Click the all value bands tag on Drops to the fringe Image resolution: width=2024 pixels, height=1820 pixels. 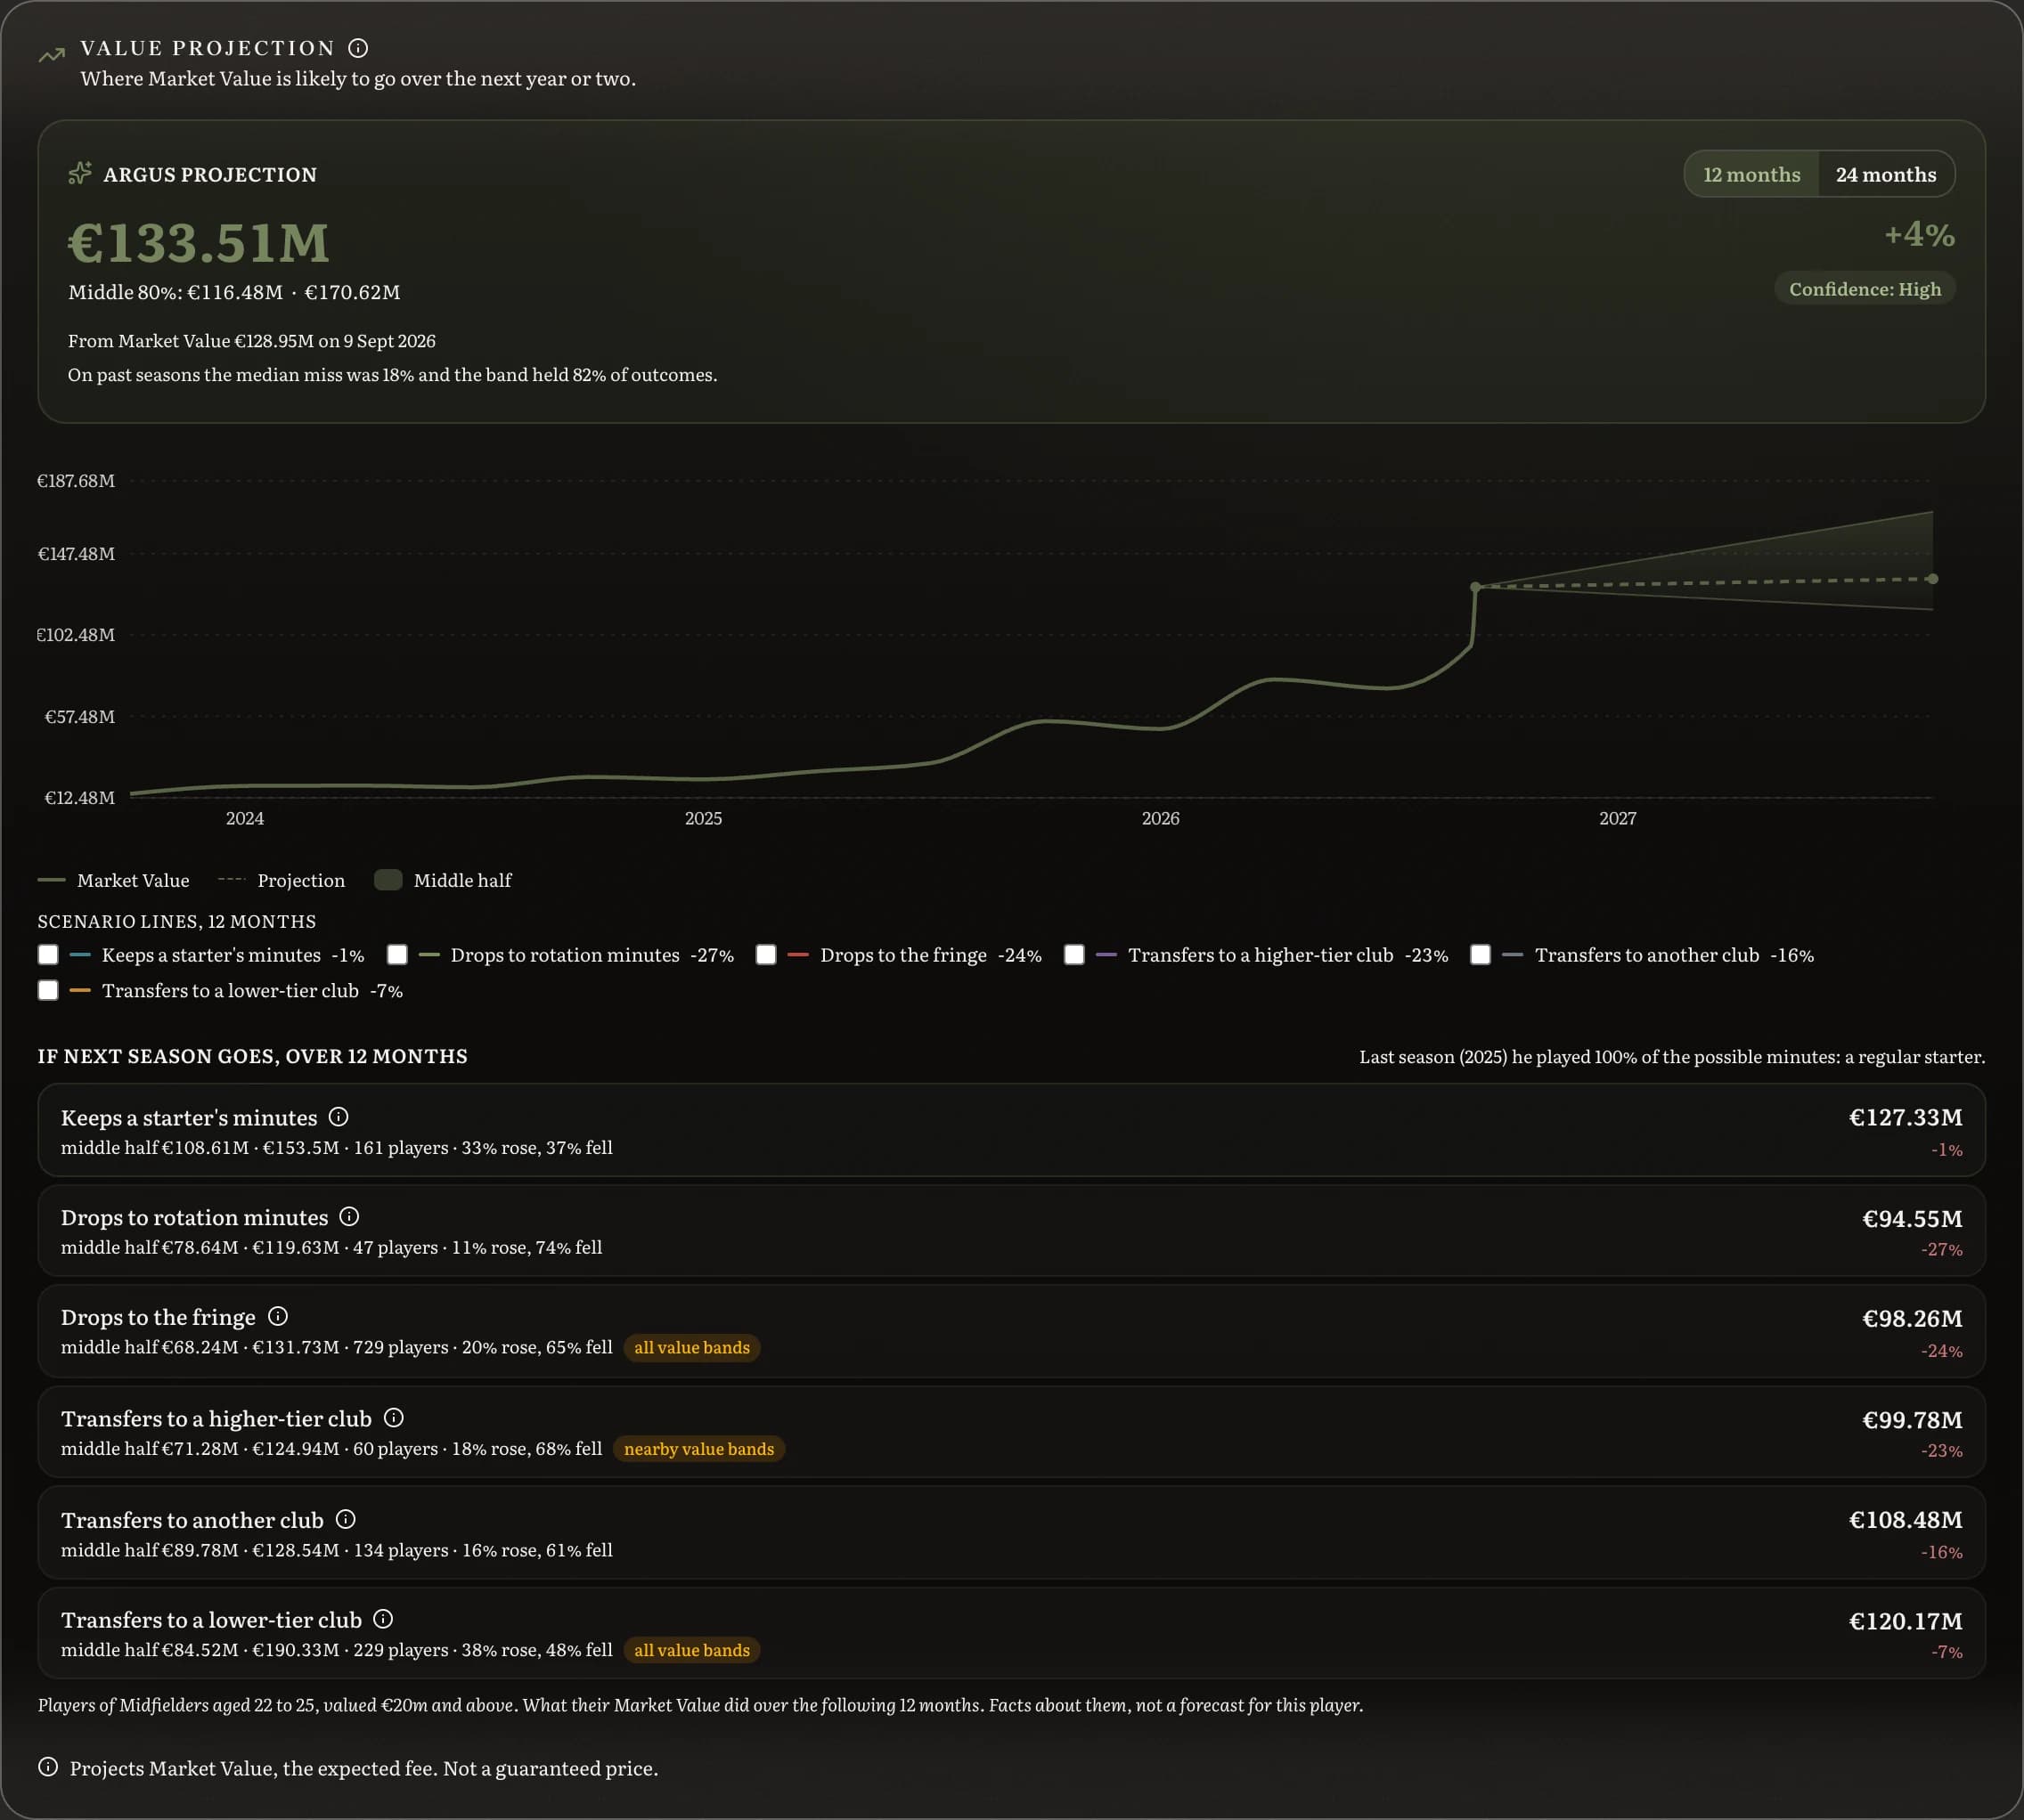[x=691, y=1348]
